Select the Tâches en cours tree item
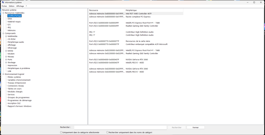265x135 pixels. pyautogui.click(x=15, y=89)
